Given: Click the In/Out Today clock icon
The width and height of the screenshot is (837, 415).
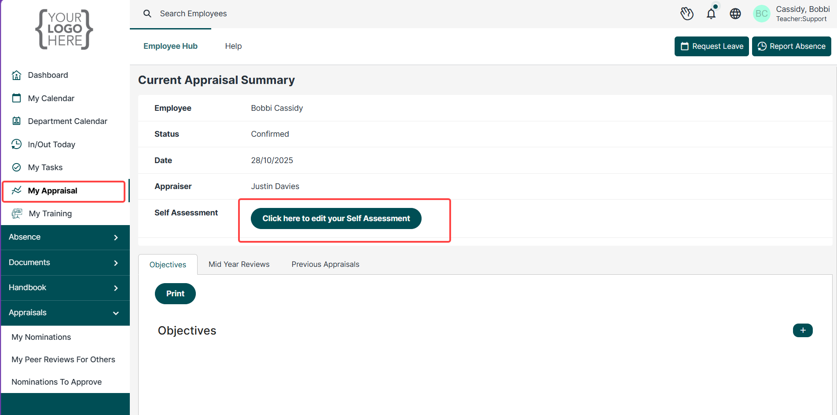Looking at the screenshot, I should click(x=17, y=144).
